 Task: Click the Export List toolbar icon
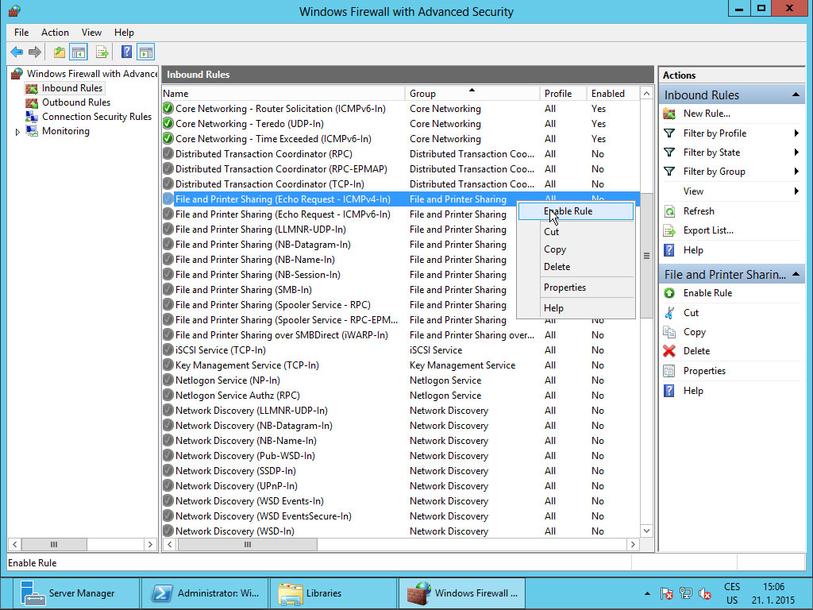pos(102,52)
